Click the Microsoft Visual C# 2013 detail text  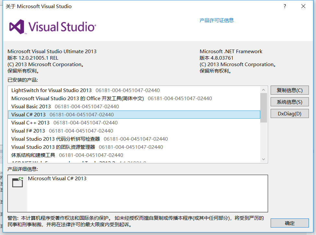coord(57,178)
